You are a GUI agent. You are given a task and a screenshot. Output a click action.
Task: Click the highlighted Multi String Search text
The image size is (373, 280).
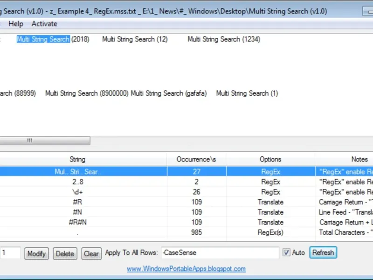43,39
